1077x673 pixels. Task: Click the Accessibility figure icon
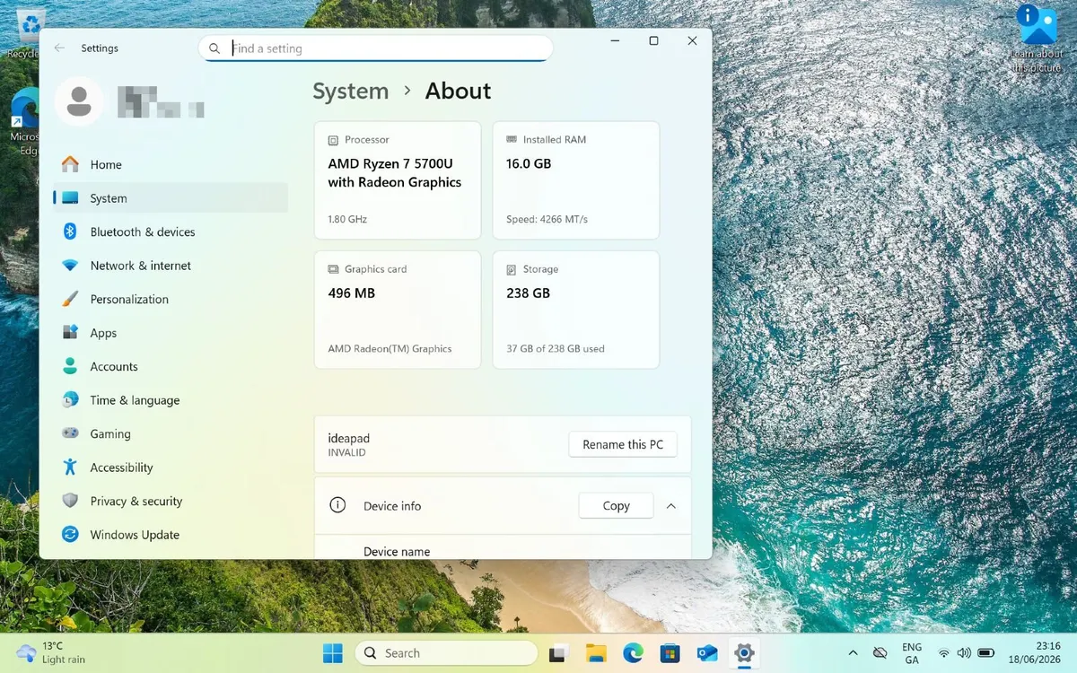point(70,468)
